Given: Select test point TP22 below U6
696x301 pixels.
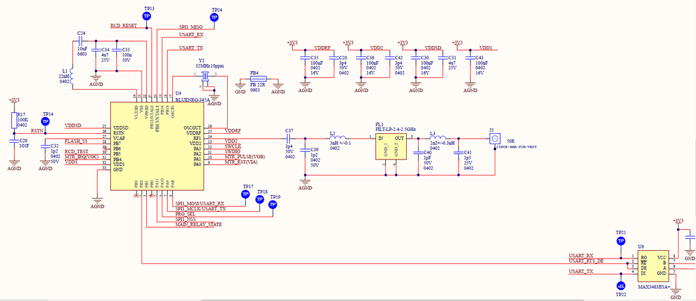Looking at the screenshot, I should click(x=621, y=286).
